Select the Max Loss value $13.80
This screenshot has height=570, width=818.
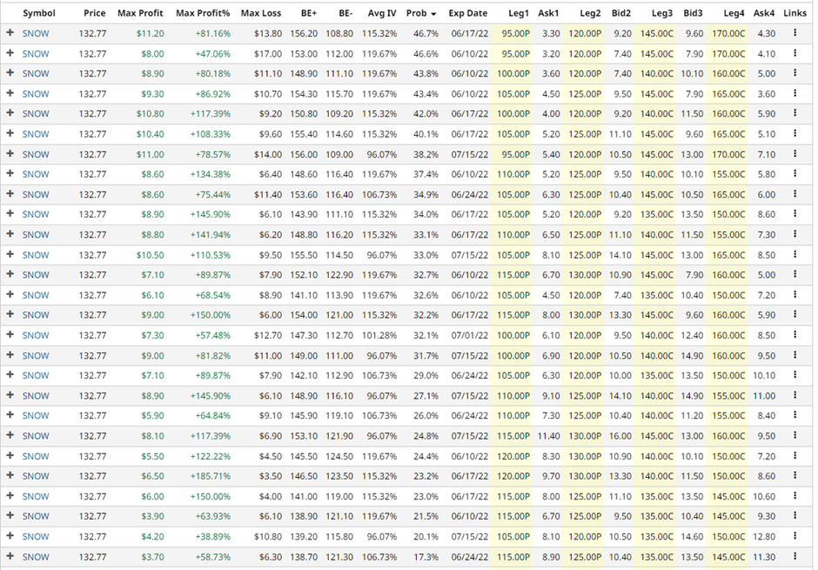tap(268, 33)
